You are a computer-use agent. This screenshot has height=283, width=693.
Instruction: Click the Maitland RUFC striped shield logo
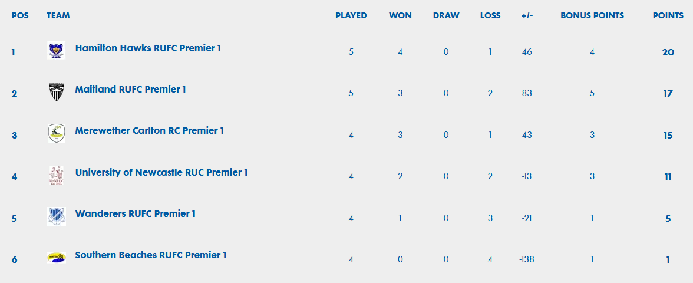(x=57, y=92)
